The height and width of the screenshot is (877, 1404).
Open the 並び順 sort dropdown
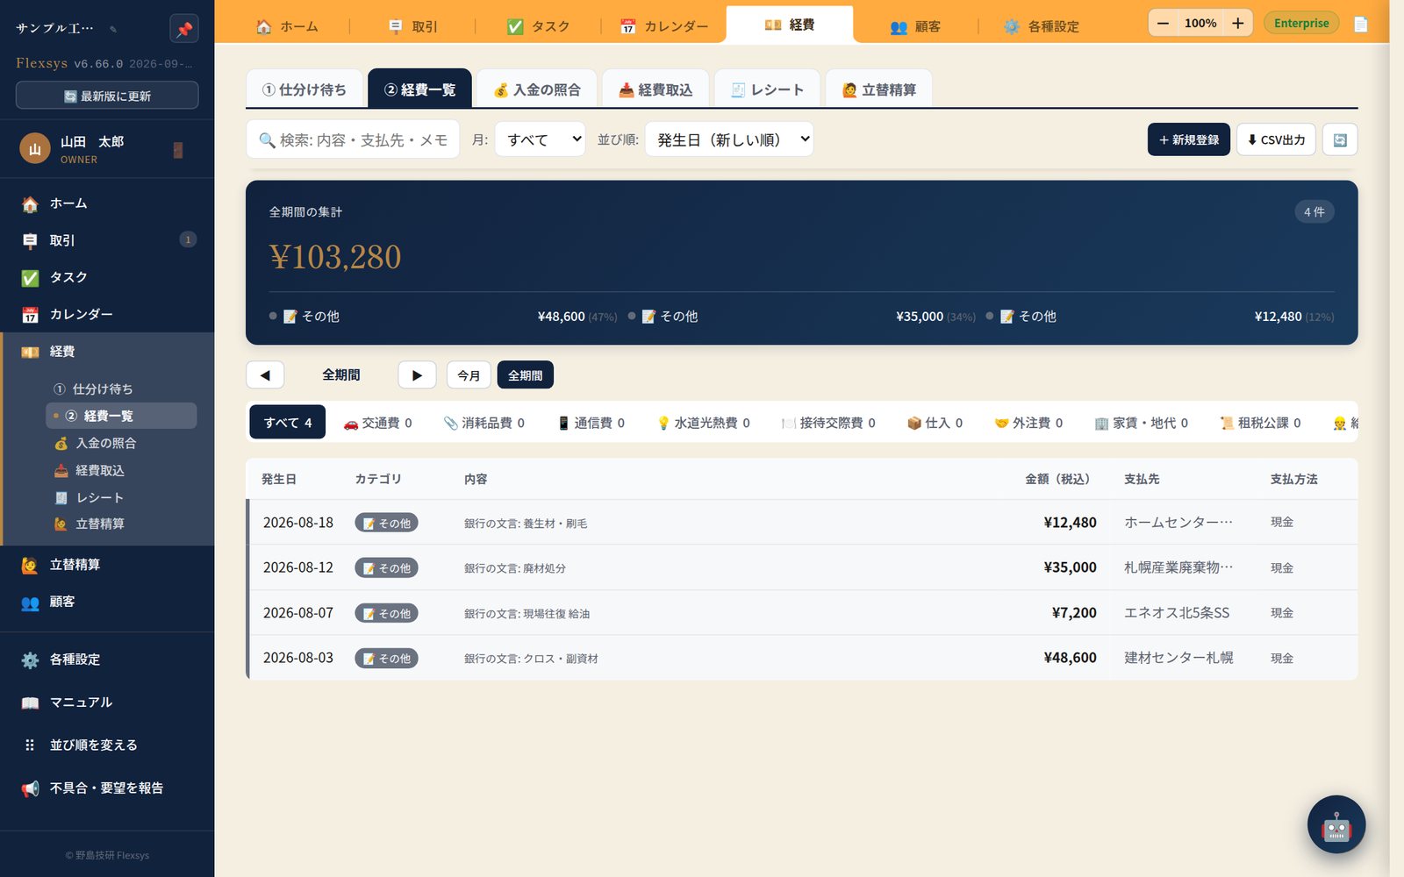coord(729,139)
